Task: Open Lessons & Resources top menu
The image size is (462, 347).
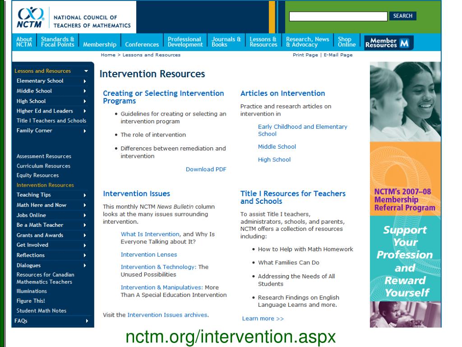Action: [263, 42]
